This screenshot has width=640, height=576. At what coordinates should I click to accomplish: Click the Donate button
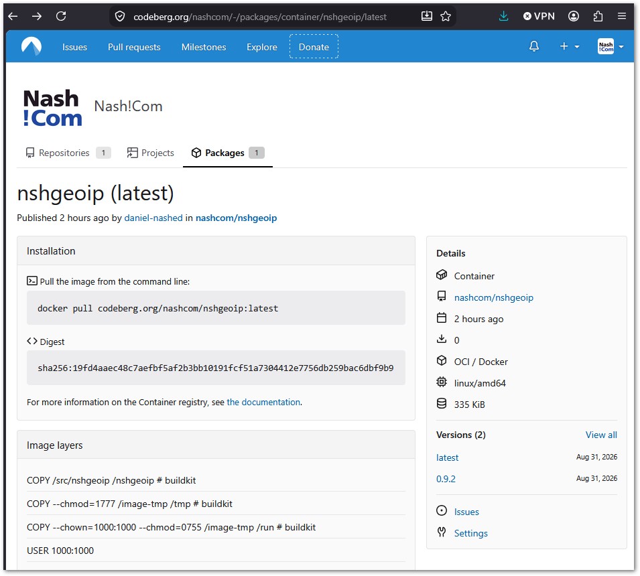click(314, 46)
